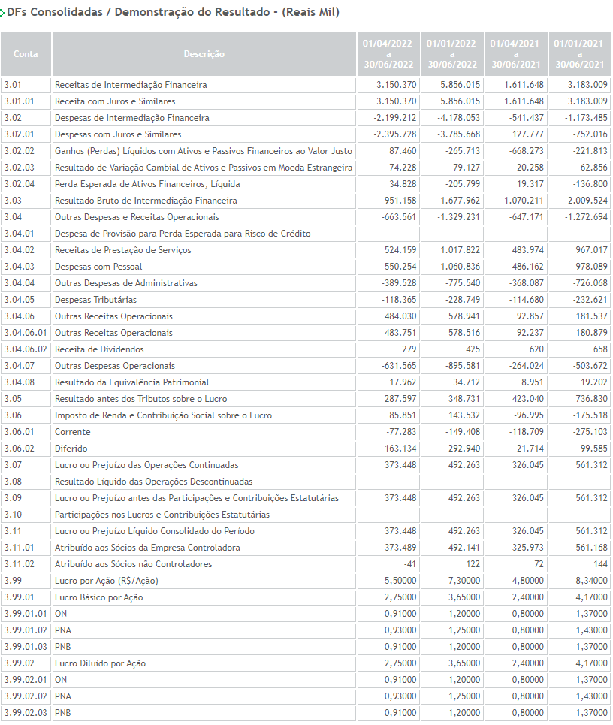Click account code 3.99.02.01
Image resolution: width=613 pixels, height=725 pixels.
(x=26, y=680)
